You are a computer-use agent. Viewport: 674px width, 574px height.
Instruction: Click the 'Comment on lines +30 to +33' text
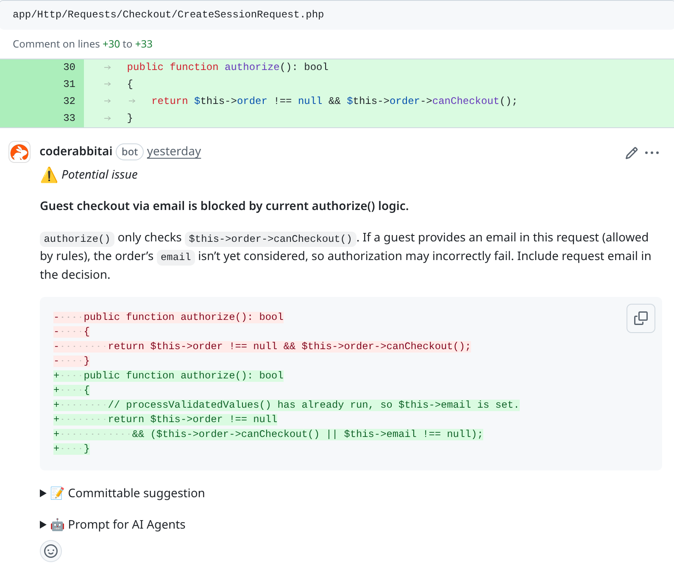[x=83, y=44]
